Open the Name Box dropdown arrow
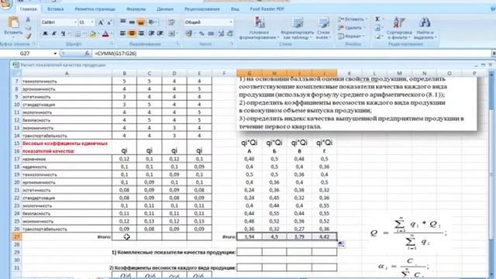 pos(55,53)
